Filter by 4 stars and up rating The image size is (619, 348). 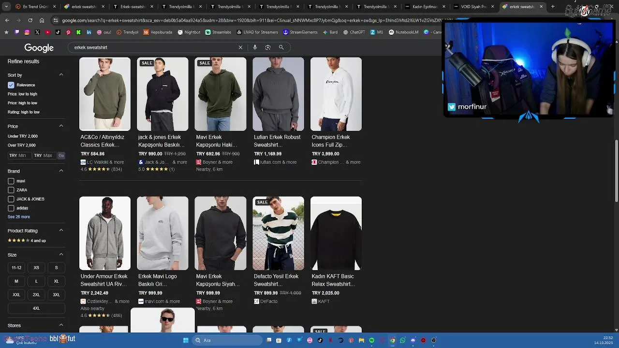click(27, 241)
